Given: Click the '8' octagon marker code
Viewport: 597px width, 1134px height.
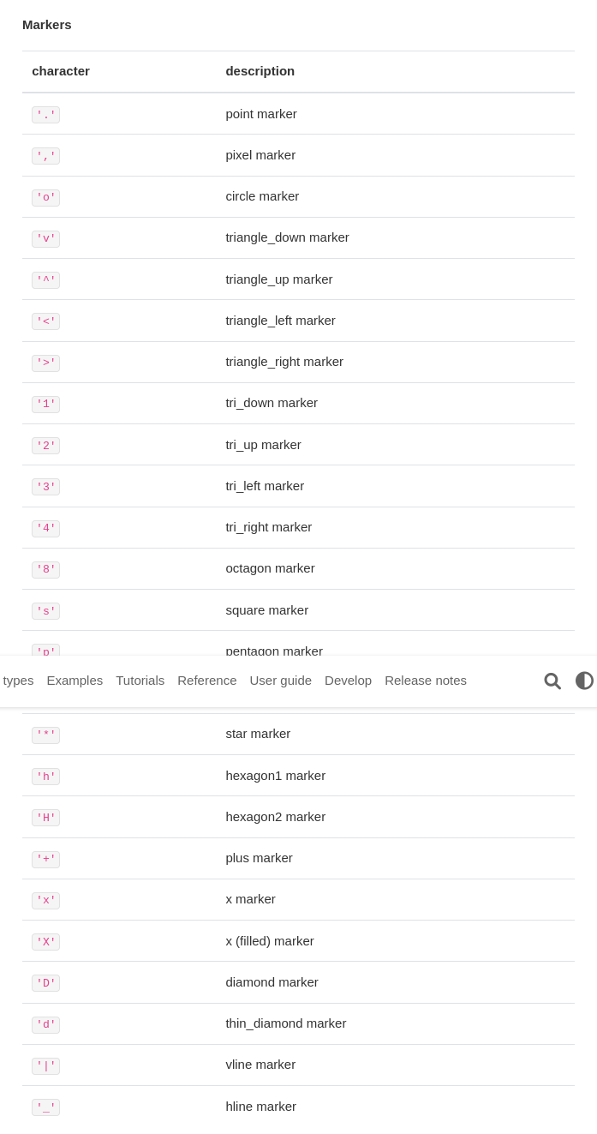Looking at the screenshot, I should (46, 570).
